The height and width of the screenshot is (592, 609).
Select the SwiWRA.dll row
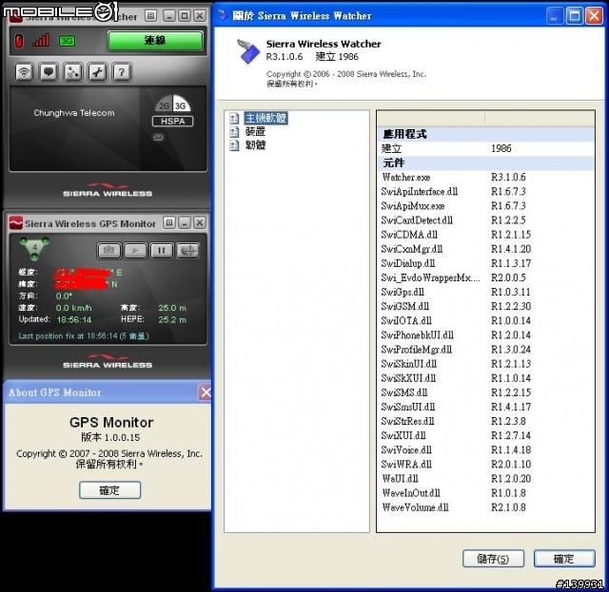pos(485,465)
